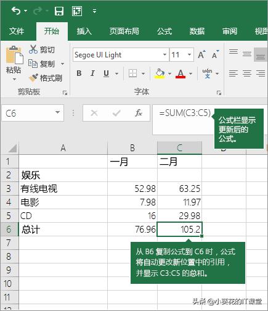This screenshot has height=311, width=268.
Task: Open the fill color dropdown arrow
Action: 170,73
